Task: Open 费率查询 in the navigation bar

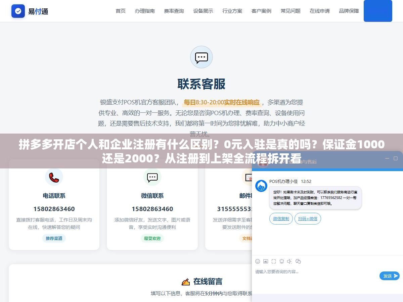Action: click(174, 11)
